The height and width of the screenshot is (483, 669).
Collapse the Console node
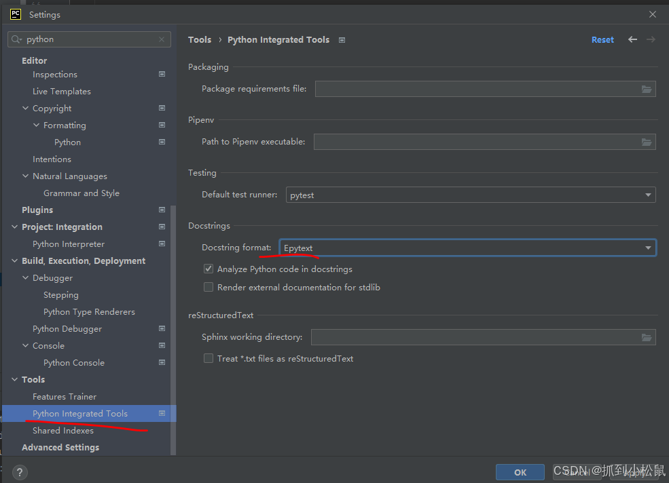26,346
